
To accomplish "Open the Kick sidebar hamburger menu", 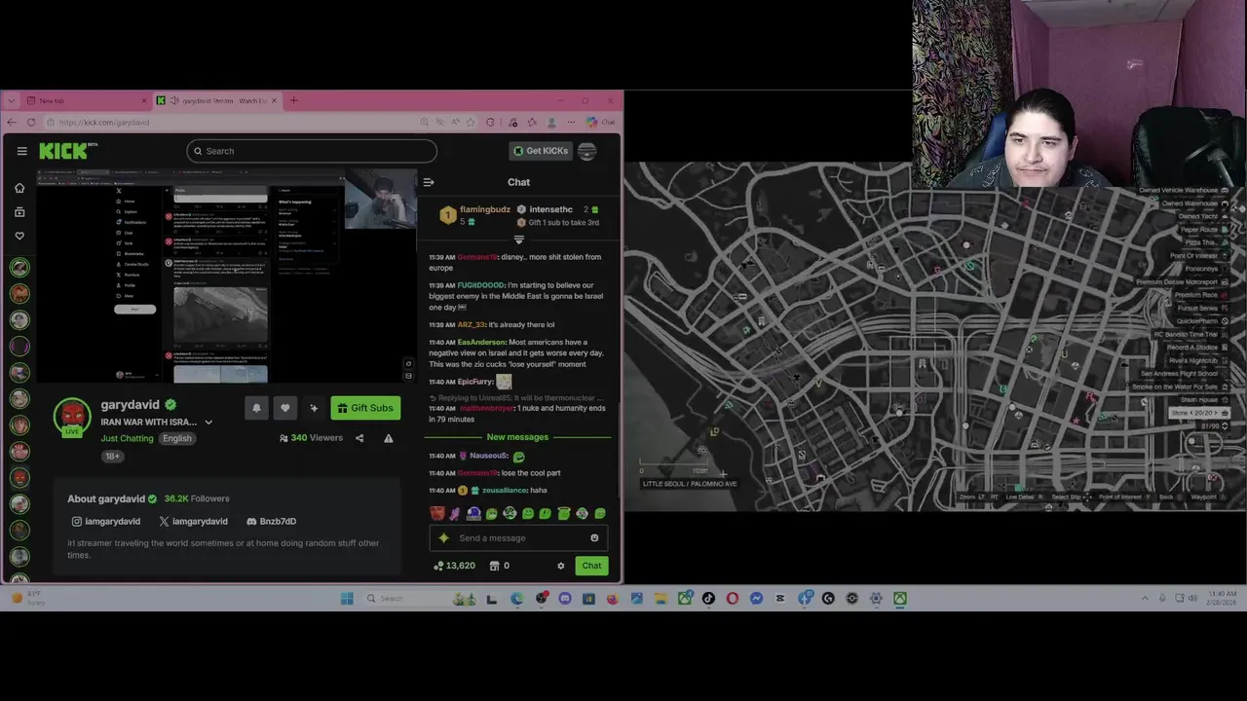I will 21,151.
